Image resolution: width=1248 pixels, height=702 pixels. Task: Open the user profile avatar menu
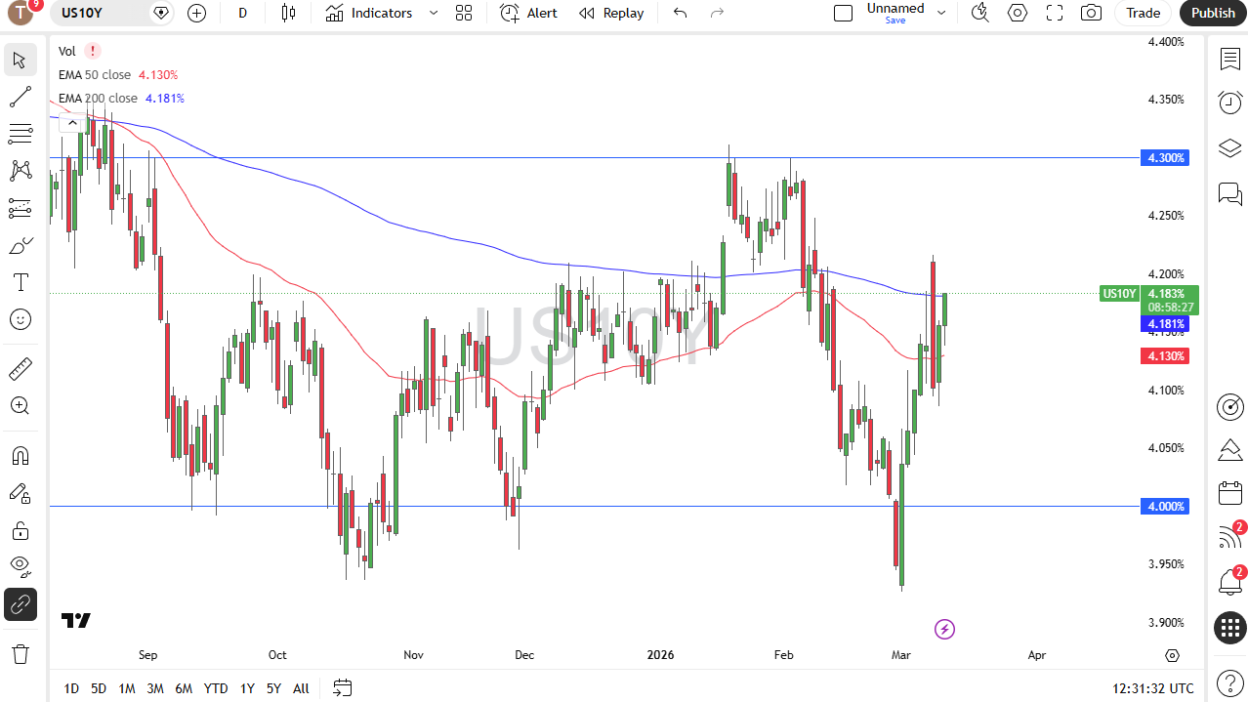coord(21,13)
